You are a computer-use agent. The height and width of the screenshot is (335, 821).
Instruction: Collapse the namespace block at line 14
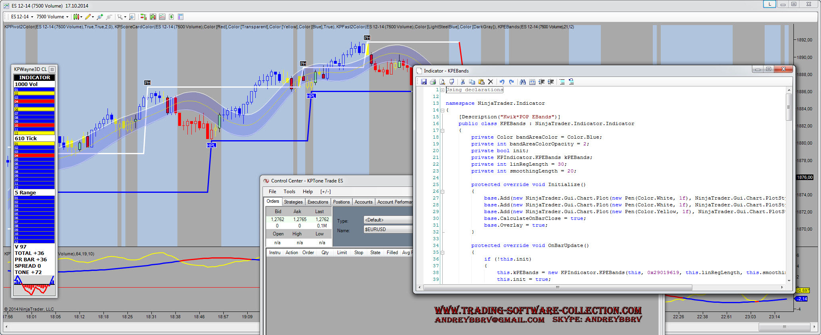pyautogui.click(x=442, y=110)
